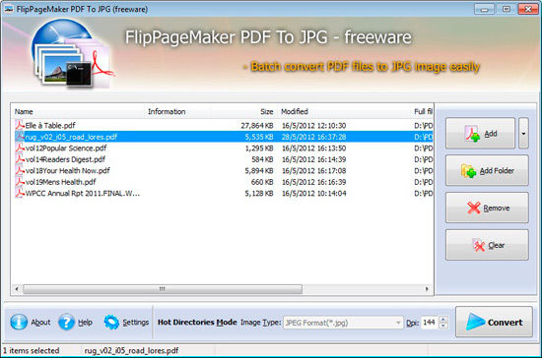Click the Add Folder button

(x=487, y=170)
